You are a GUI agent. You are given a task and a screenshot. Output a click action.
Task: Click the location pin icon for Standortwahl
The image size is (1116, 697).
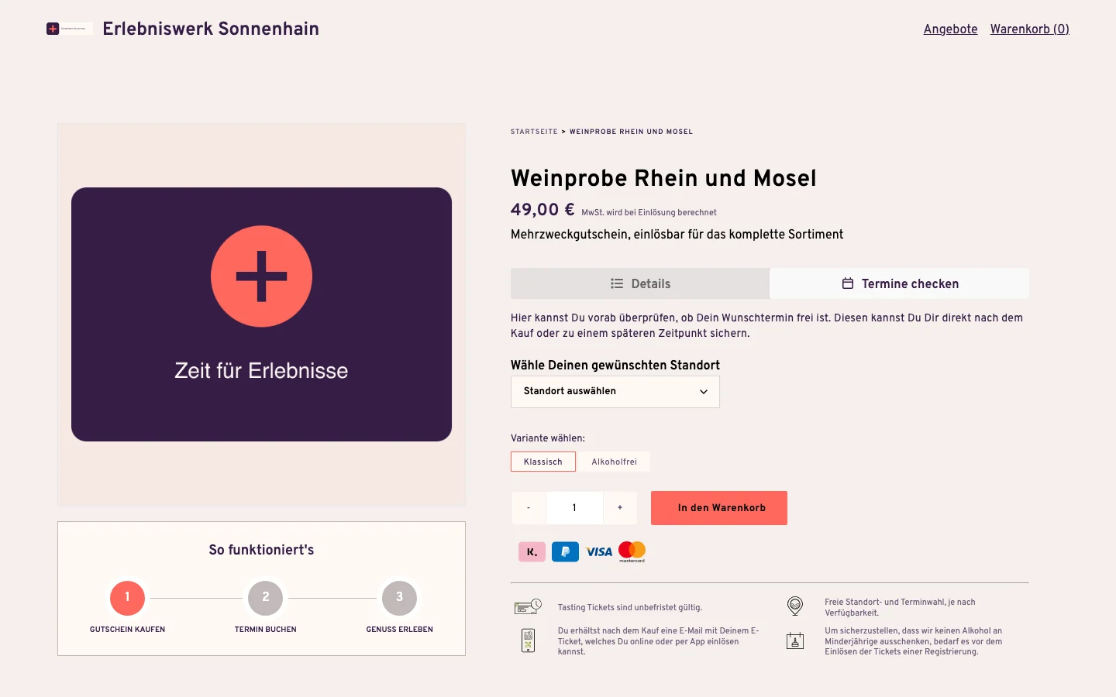(x=795, y=606)
